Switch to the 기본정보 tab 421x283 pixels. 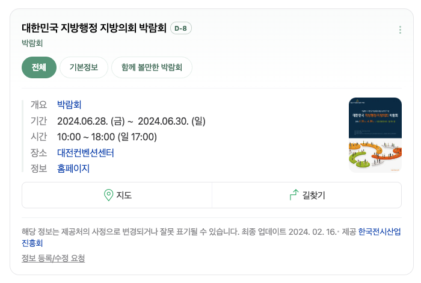pyautogui.click(x=84, y=67)
